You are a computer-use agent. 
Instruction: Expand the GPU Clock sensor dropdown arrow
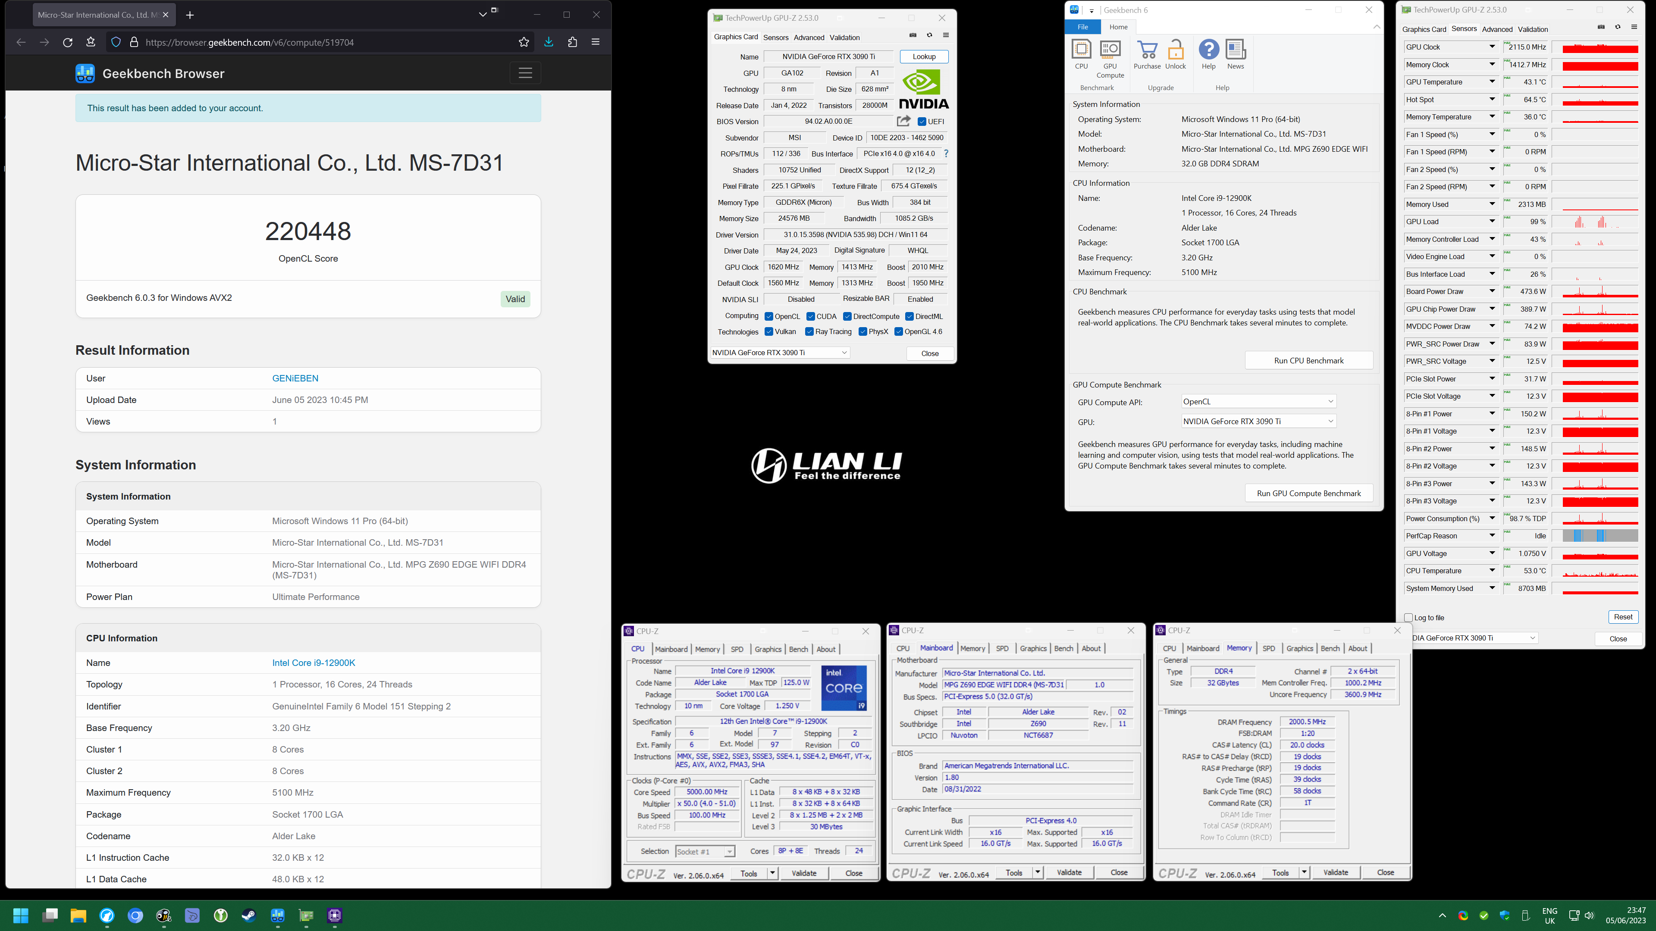(x=1492, y=47)
